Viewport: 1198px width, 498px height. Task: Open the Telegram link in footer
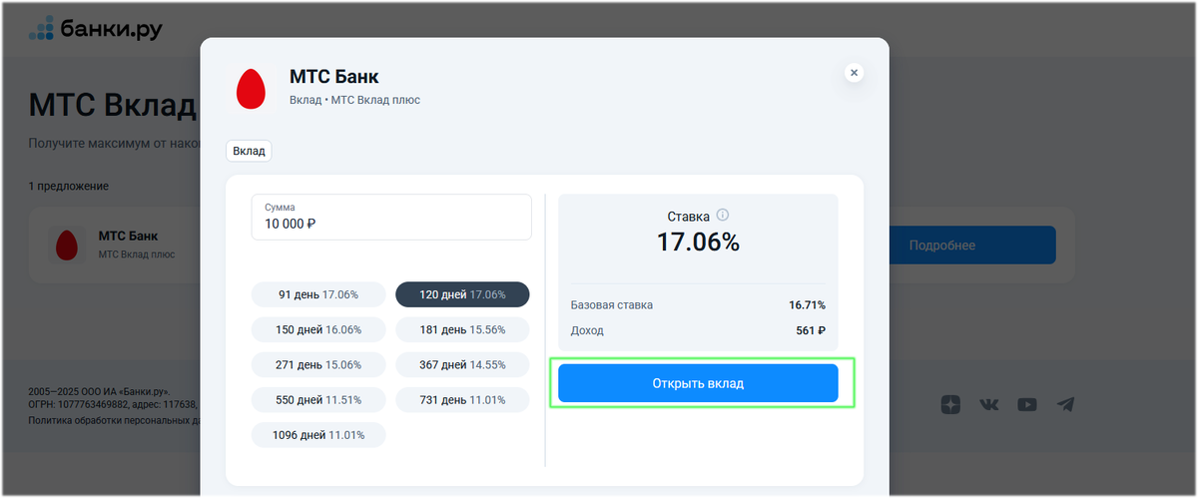1065,404
